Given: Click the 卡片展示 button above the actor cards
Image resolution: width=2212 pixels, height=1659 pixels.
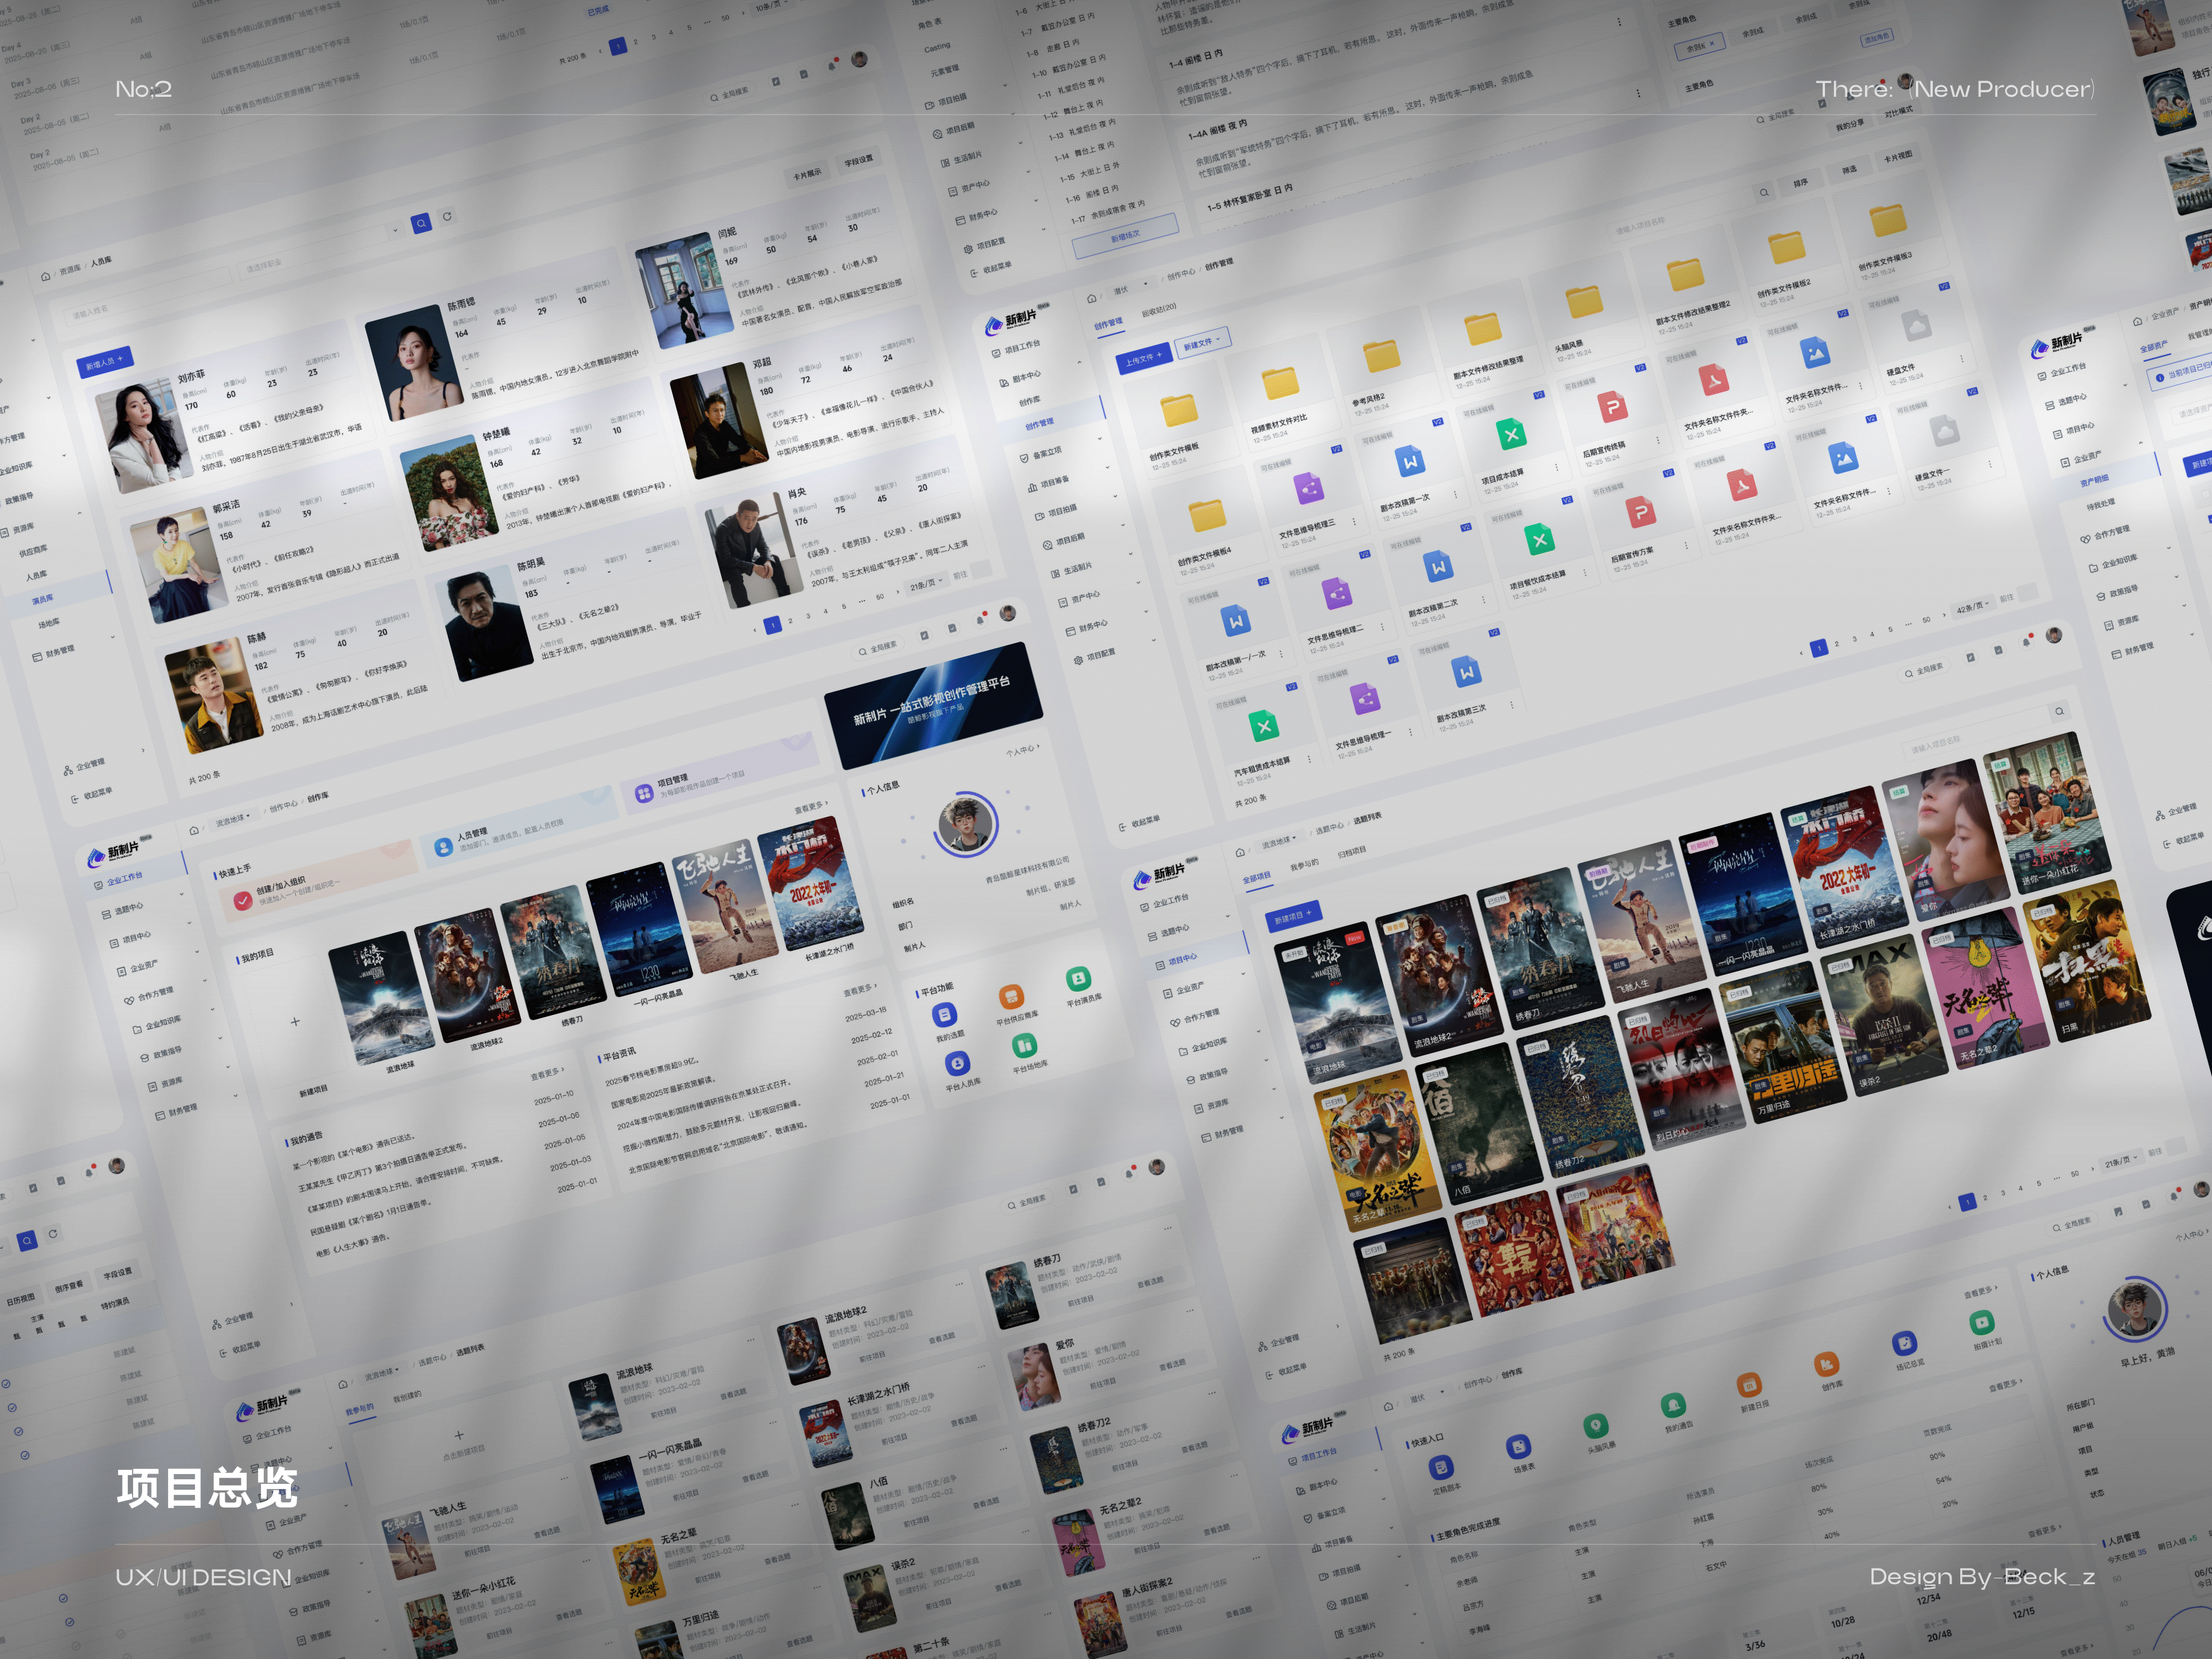Looking at the screenshot, I should click(807, 174).
